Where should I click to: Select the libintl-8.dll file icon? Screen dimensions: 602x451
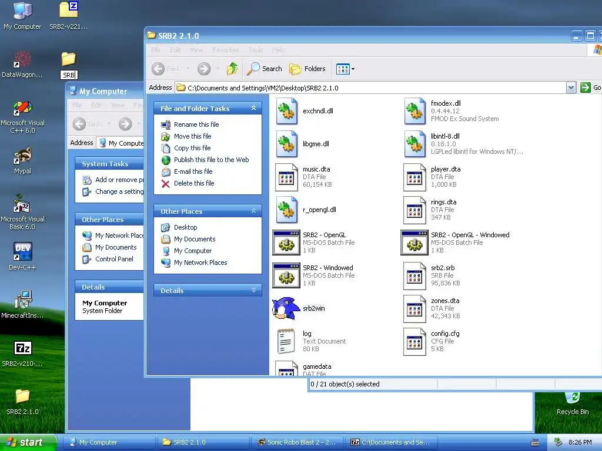(x=414, y=144)
